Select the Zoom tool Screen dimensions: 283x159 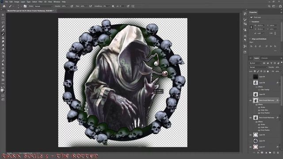click(3, 76)
